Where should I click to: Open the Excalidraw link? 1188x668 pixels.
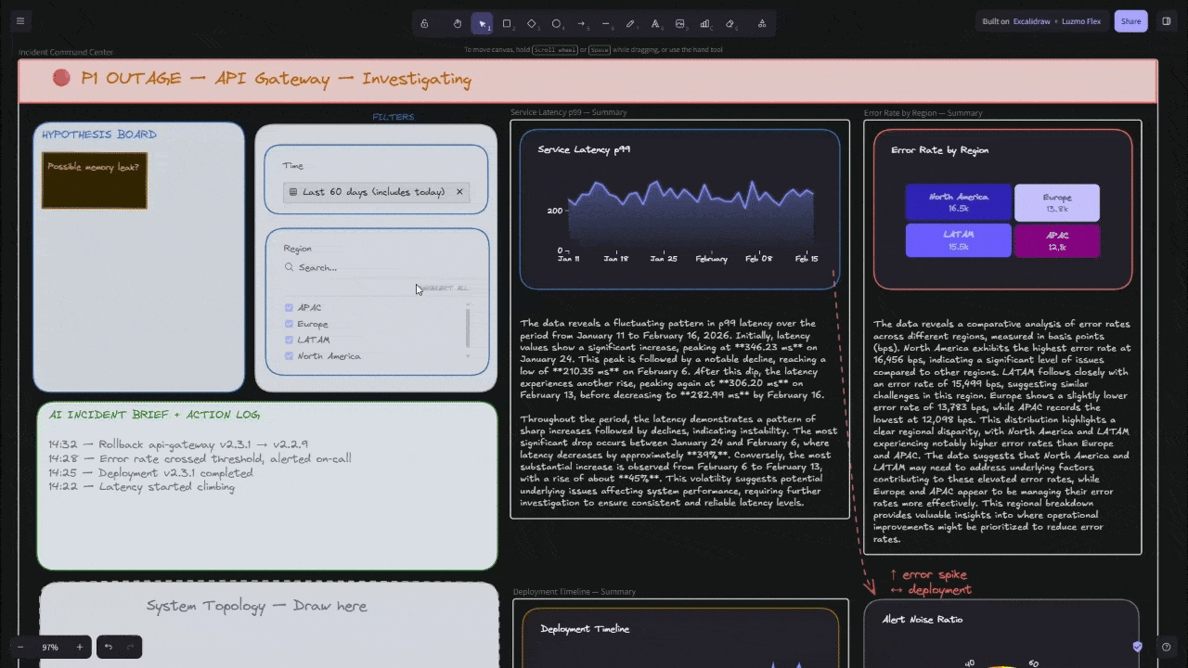click(1031, 21)
